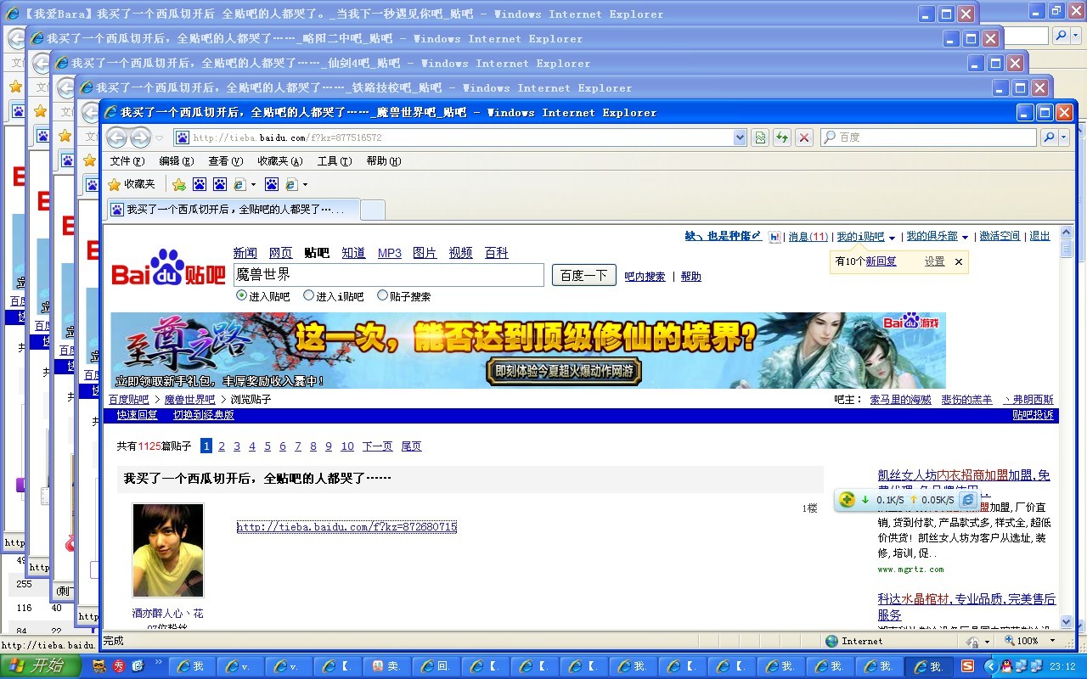Click the 魔兽世界 tieba search field
Screen dimensions: 1087x679
pos(389,275)
